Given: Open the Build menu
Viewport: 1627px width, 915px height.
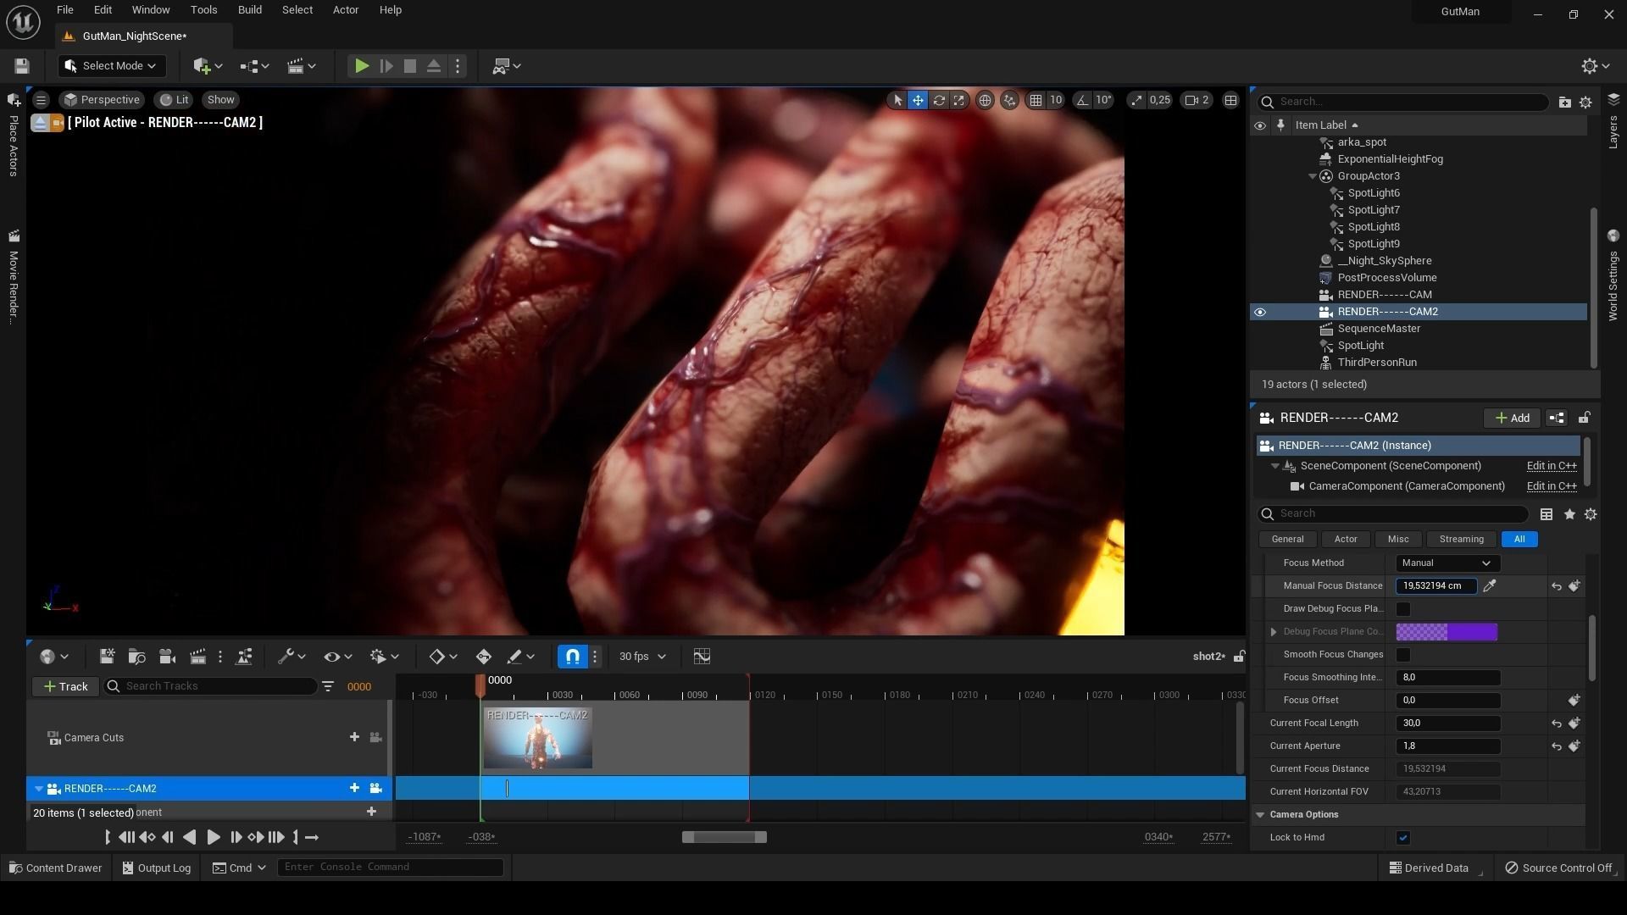Looking at the screenshot, I should [249, 10].
